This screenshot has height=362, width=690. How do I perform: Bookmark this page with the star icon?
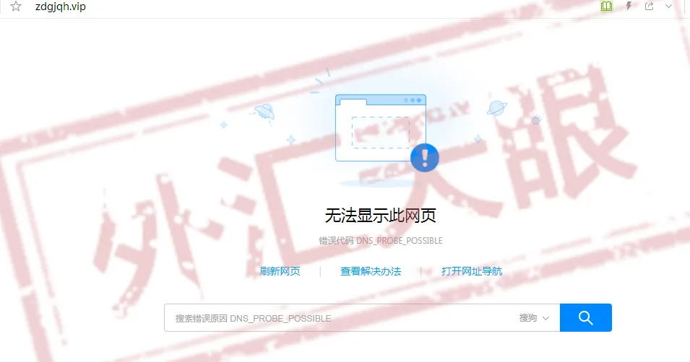pyautogui.click(x=16, y=6)
